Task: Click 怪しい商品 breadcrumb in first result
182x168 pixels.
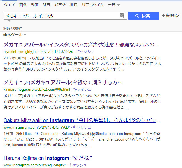Action: click(64, 52)
